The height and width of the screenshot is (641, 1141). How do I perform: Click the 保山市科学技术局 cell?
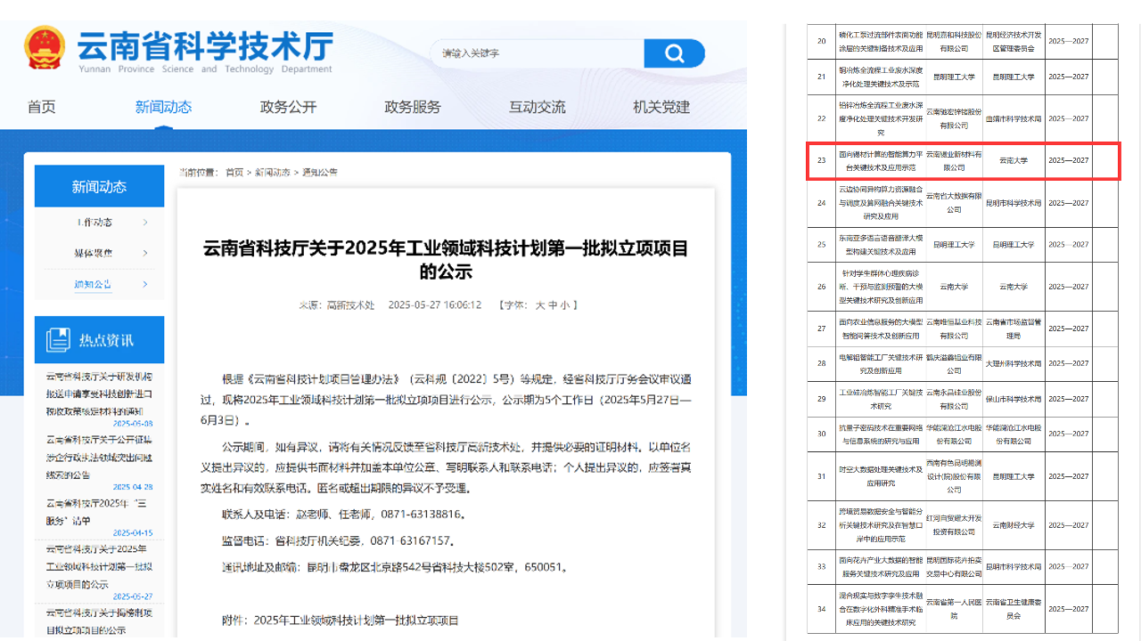pos(1013,399)
